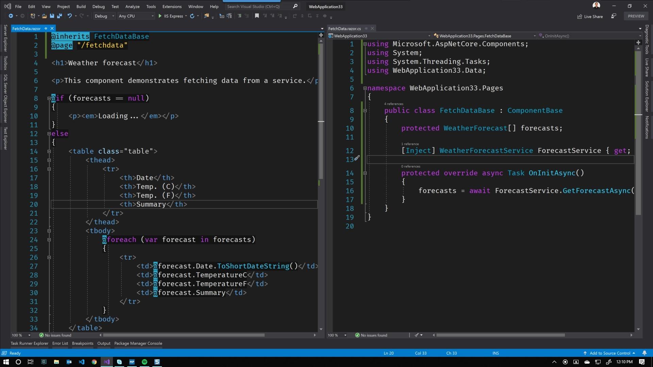Open Skype from the taskbar
This screenshot has height=367, width=653.
tap(119, 362)
